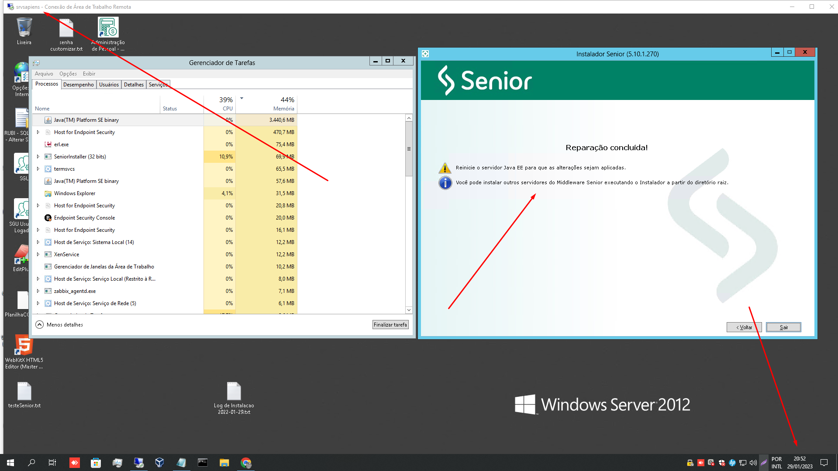
Task: Sort processes by CPU column header
Action: 220,104
